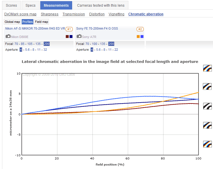Set the Nikon focal length to 105
213x169 pixels.
tap(30, 44)
